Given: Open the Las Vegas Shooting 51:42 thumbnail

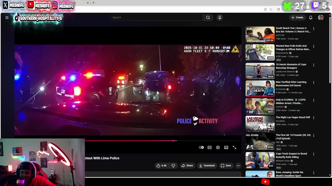Looking at the screenshot, I should 260,123.
